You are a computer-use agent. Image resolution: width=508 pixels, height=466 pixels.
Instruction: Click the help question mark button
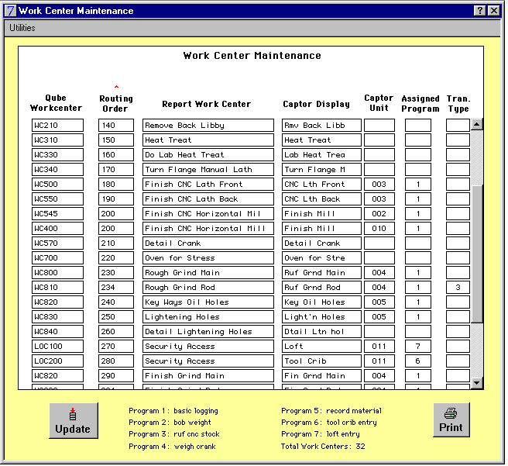pos(479,11)
